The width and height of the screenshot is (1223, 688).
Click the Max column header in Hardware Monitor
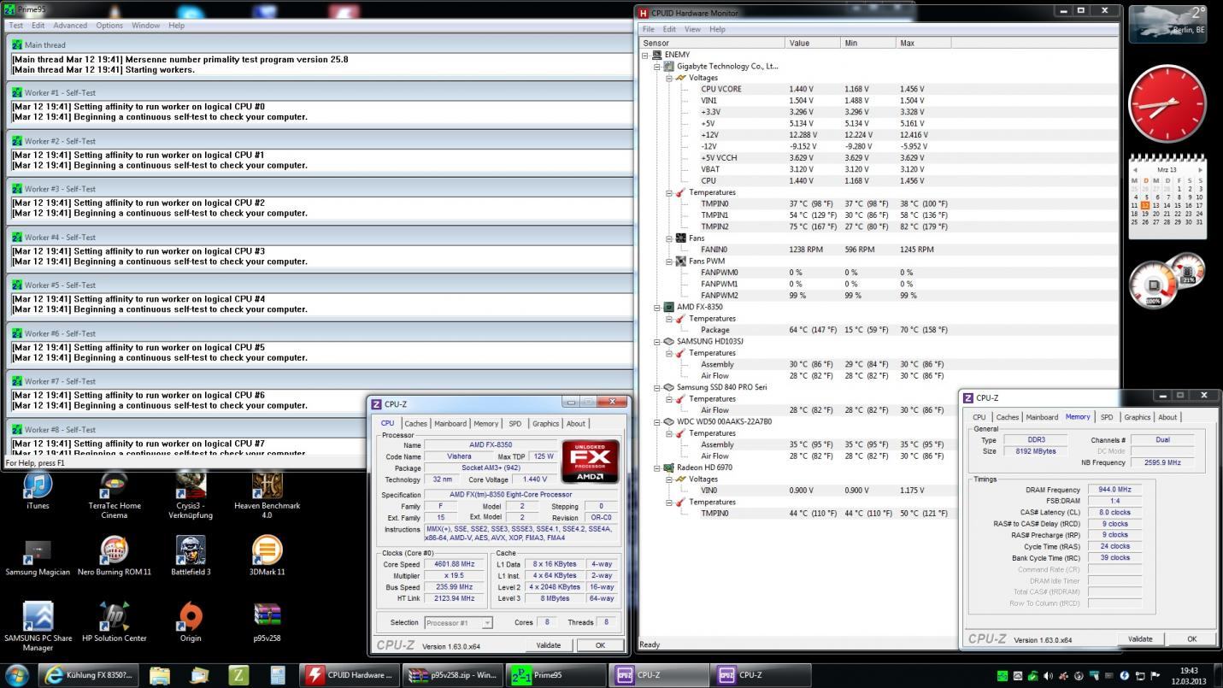[921, 43]
